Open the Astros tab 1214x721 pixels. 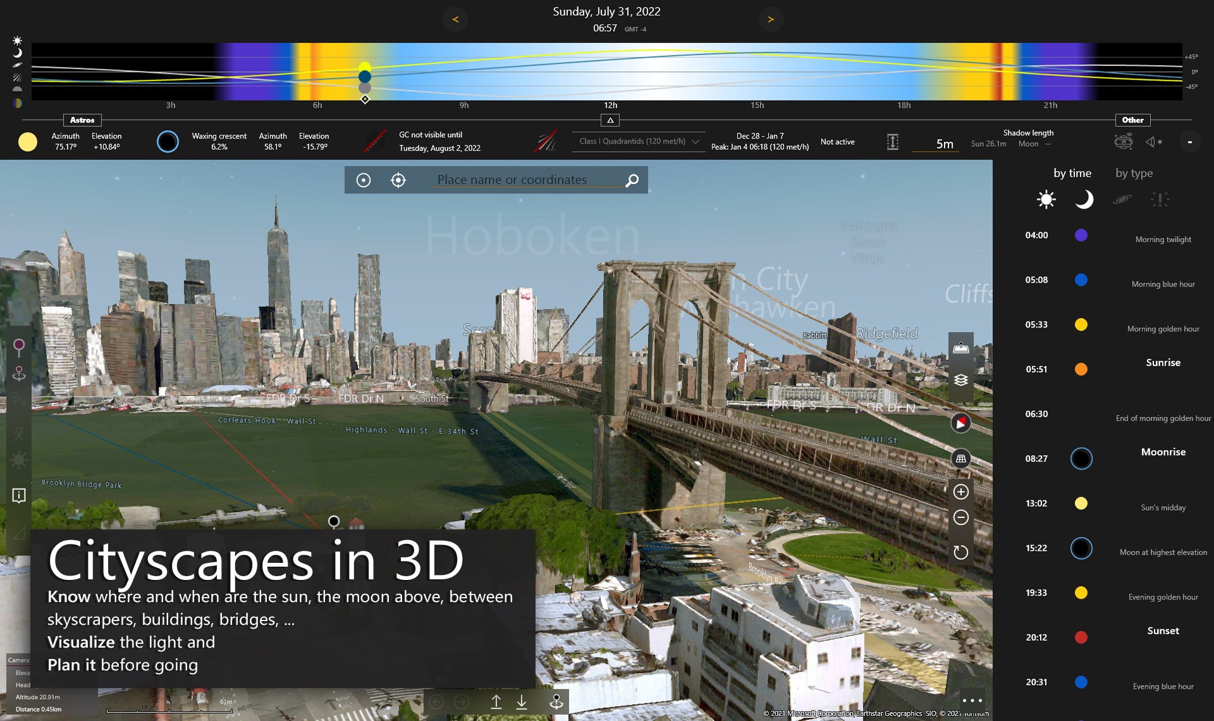(82, 120)
